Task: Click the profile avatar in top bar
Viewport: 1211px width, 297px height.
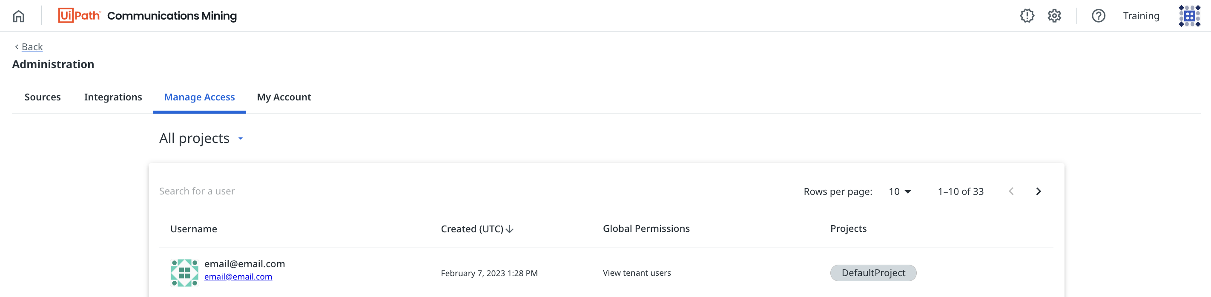Action: coord(1189,16)
